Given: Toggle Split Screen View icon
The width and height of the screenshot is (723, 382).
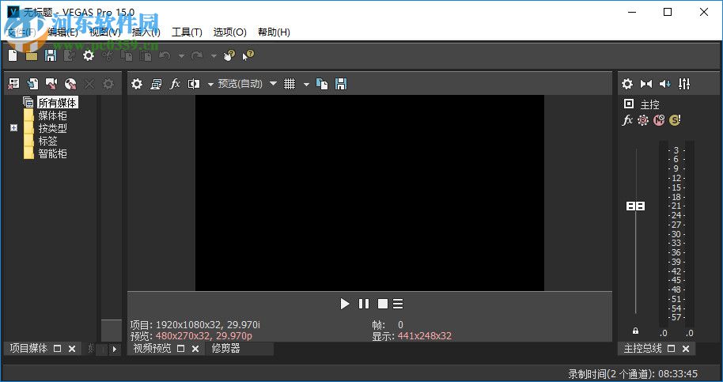Looking at the screenshot, I should 194,84.
